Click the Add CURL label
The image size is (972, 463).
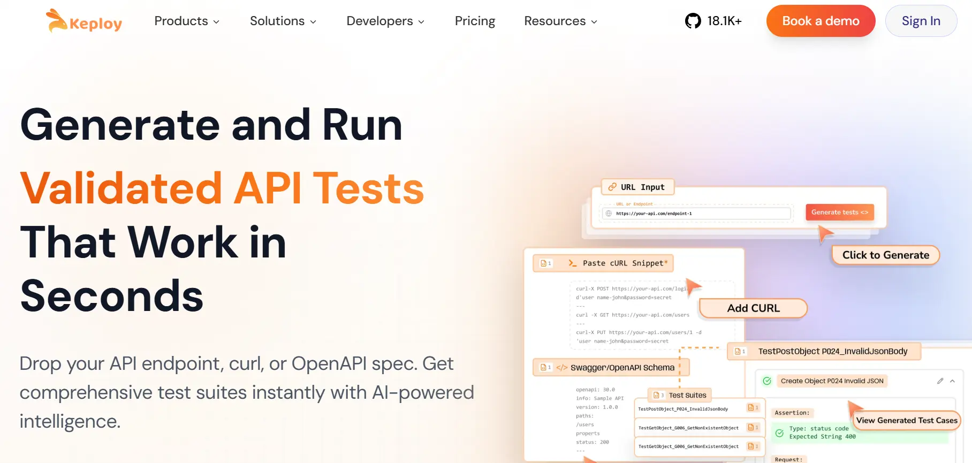(x=753, y=308)
